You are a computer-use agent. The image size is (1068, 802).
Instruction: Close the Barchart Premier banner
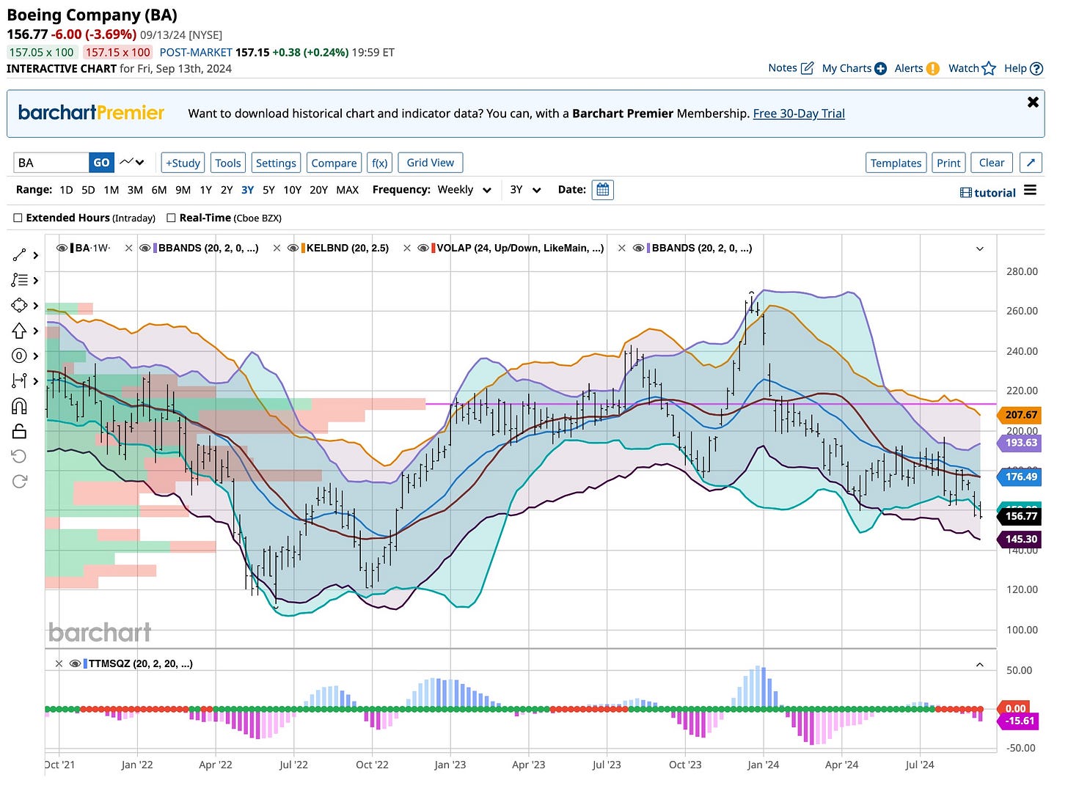tap(1033, 102)
